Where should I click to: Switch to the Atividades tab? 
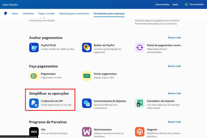pyautogui.click(x=28, y=13)
